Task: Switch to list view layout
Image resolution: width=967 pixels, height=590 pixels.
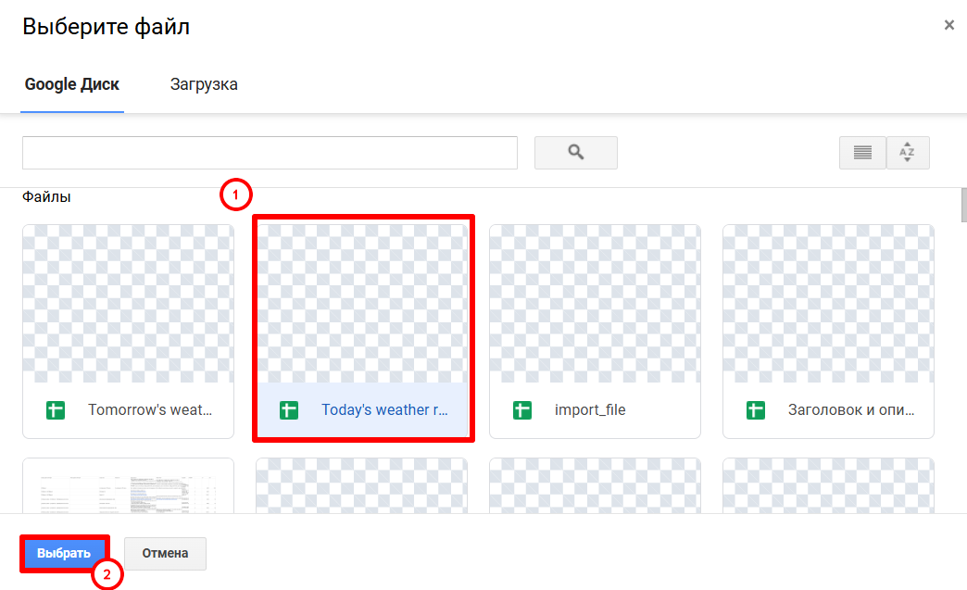Action: click(x=862, y=153)
